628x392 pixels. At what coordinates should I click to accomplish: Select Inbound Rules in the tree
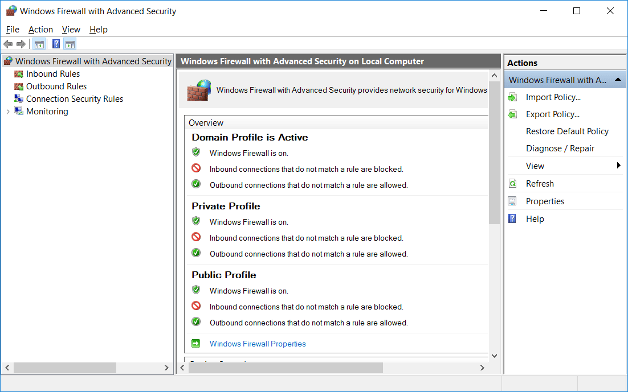[x=52, y=74]
